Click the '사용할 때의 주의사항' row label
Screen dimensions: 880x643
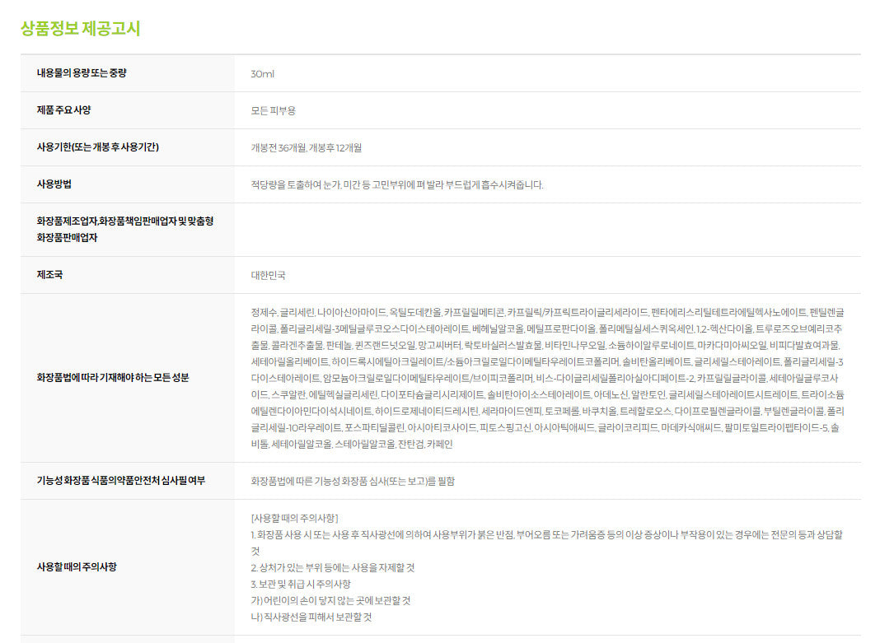77,566
